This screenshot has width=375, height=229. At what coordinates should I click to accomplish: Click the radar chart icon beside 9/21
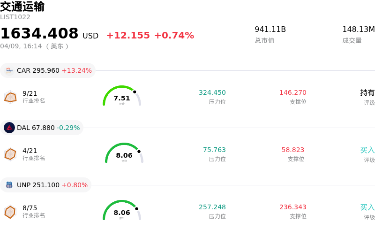10,97
